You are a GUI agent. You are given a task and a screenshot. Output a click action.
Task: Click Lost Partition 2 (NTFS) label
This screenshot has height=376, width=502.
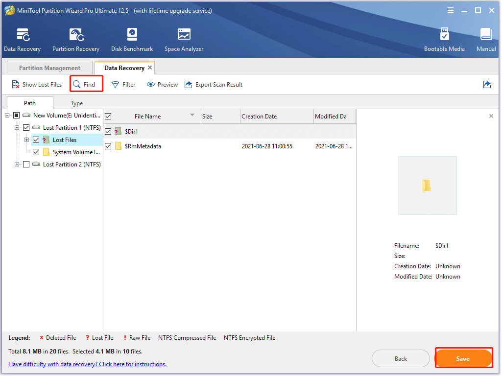pyautogui.click(x=72, y=164)
